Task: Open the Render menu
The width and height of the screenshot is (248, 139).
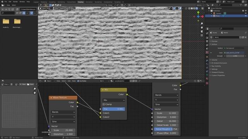Action: click(15, 2)
